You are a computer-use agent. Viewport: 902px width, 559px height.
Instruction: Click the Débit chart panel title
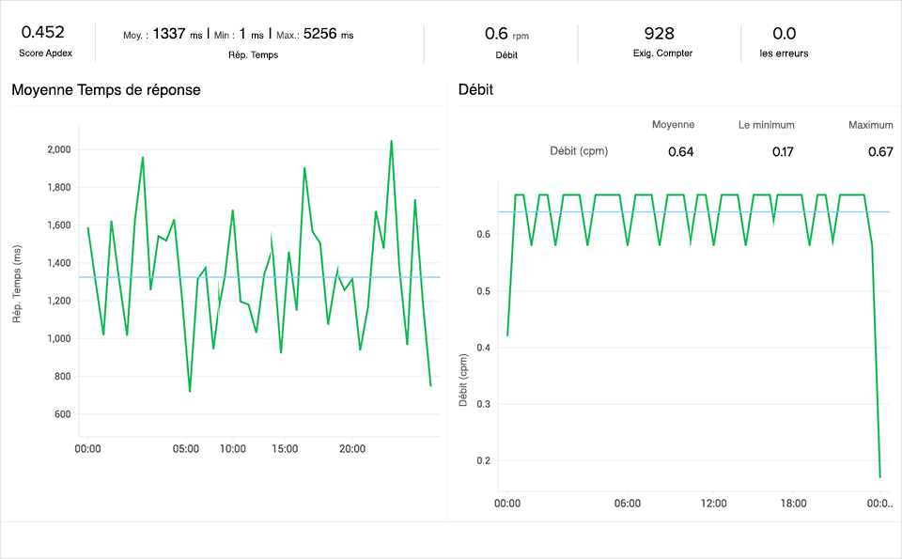coord(475,90)
